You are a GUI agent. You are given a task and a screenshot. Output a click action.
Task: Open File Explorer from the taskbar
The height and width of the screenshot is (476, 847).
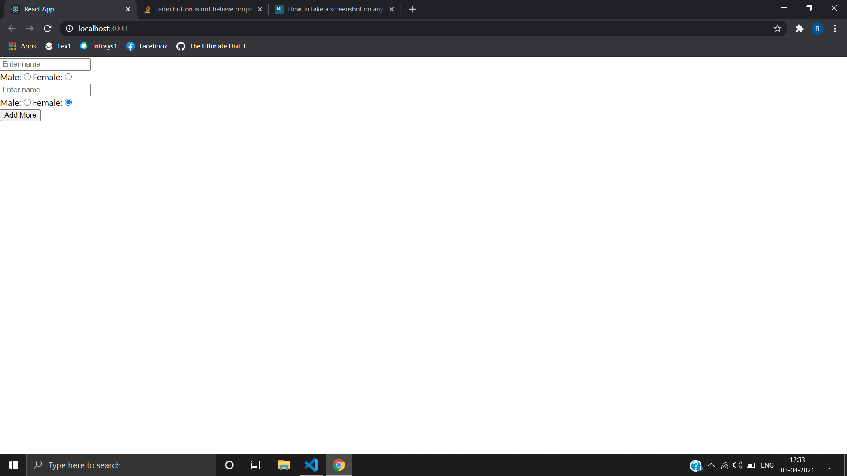point(284,465)
